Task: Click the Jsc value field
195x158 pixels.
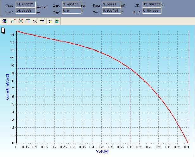Action: pyautogui.click(x=25, y=5)
